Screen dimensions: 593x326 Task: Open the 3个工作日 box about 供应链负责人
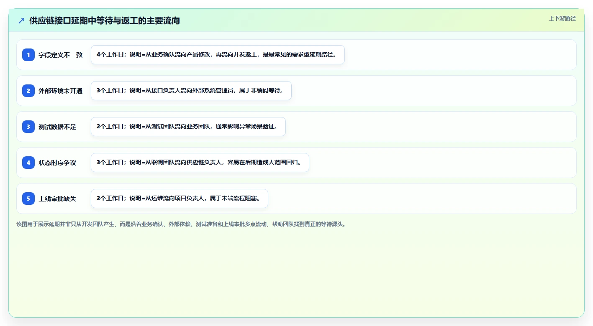pos(200,163)
